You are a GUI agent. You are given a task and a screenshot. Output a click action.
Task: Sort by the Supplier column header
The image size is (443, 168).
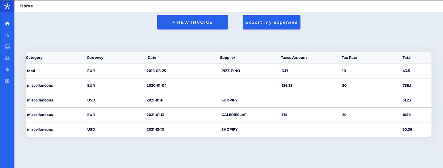(227, 57)
